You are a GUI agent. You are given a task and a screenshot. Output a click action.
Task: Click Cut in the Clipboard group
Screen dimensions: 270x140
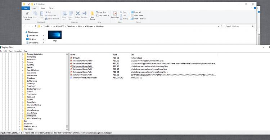(48, 12)
